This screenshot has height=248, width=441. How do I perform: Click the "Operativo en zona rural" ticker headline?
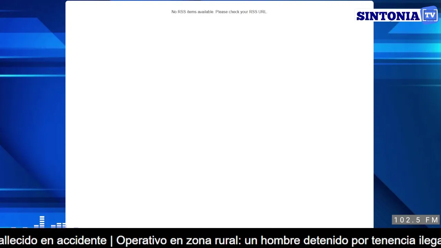coord(278,240)
